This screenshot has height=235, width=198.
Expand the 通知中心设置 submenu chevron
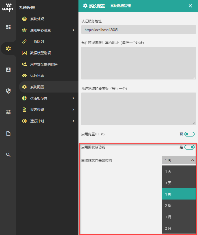(73, 30)
